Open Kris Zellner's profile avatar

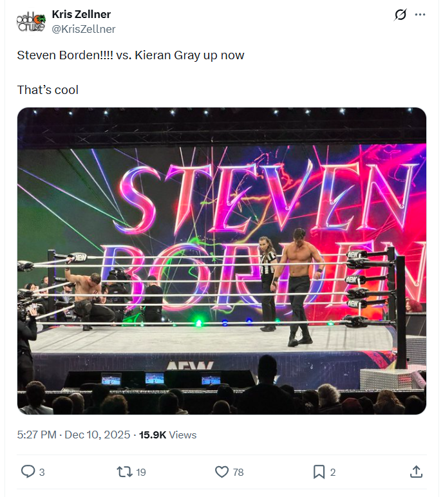pos(30,22)
